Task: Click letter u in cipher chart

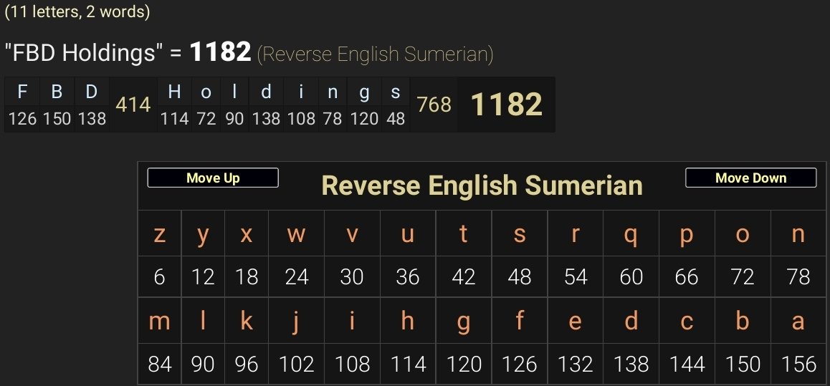Action: (x=408, y=234)
